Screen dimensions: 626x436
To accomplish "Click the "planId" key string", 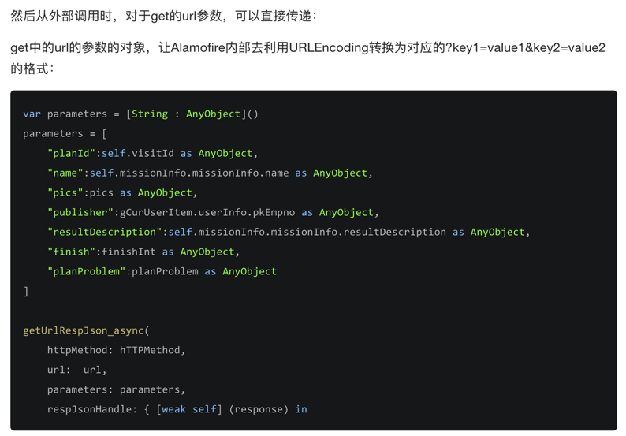I will pos(71,153).
